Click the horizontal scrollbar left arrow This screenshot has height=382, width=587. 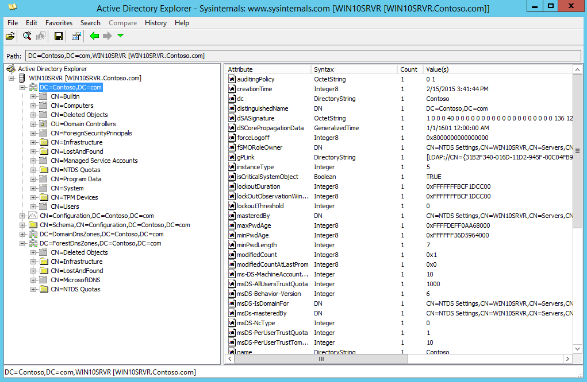[x=230, y=359]
